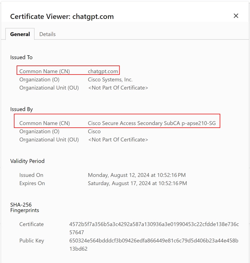Switch to the Details tab
This screenshot has height=263, width=250.
(47, 34)
